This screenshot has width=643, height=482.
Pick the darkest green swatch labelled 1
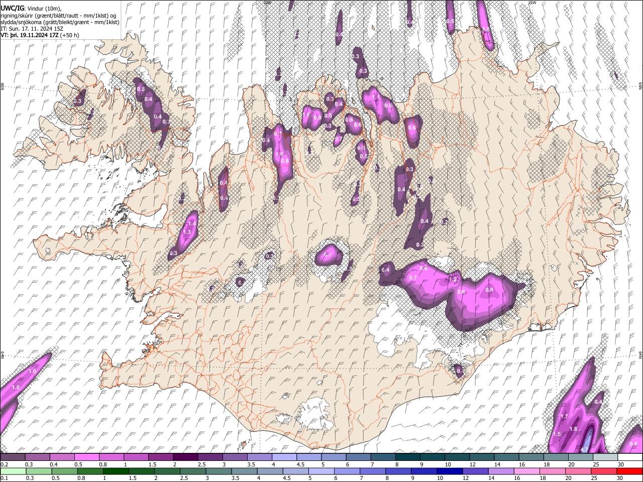tap(116, 471)
